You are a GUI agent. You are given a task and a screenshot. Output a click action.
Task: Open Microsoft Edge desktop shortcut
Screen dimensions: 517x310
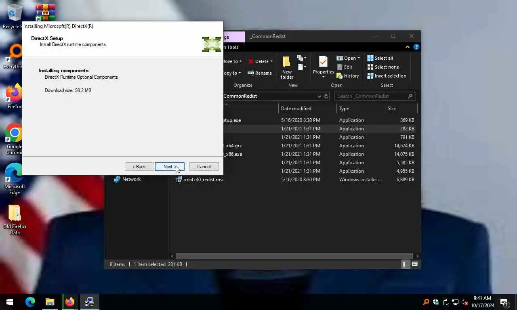pos(15,179)
